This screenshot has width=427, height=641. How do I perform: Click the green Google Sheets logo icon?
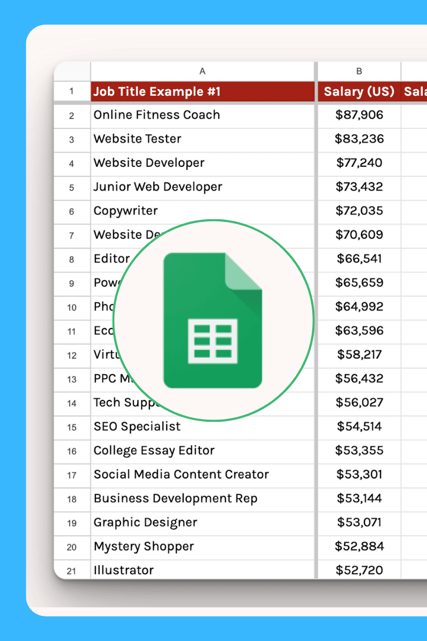212,320
